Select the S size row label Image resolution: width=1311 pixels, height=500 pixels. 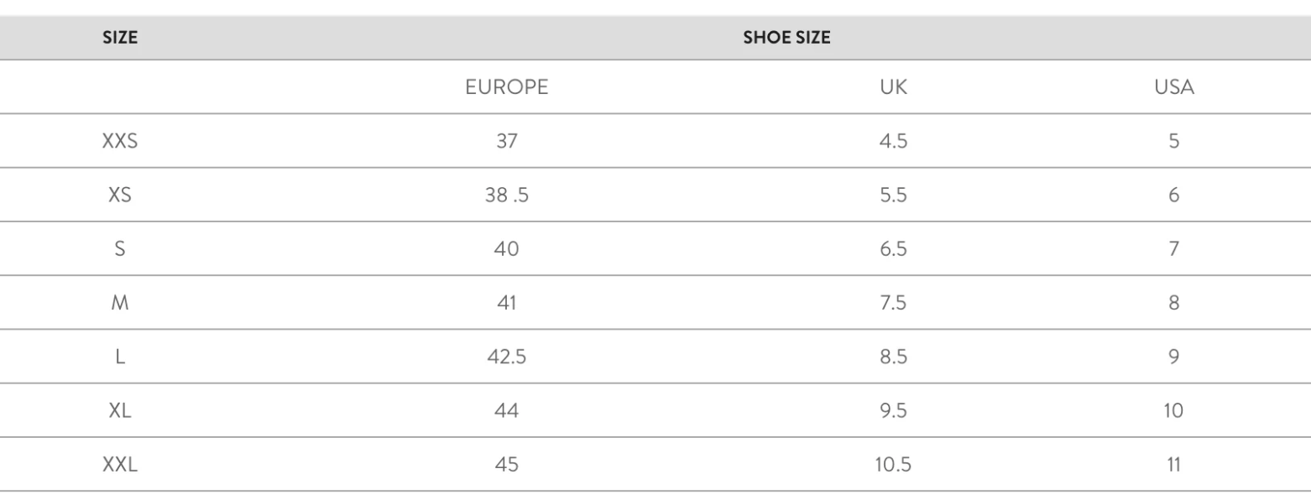120,249
